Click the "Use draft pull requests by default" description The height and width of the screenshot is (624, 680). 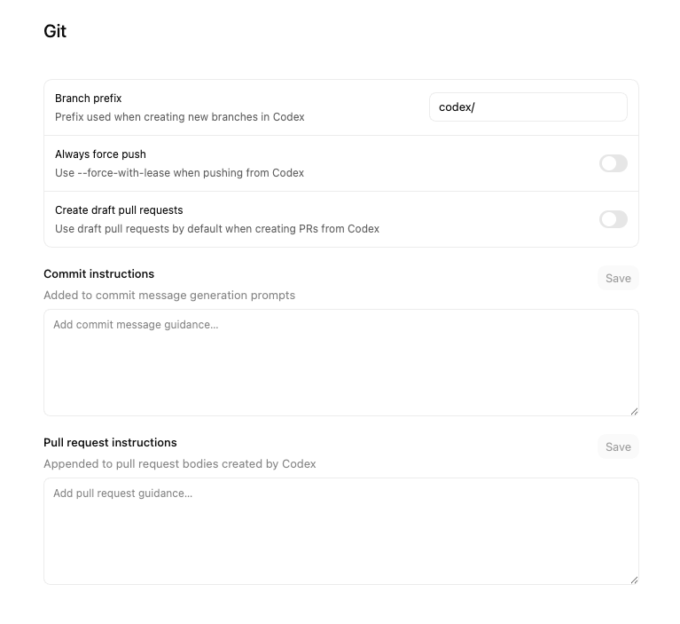[x=217, y=229]
